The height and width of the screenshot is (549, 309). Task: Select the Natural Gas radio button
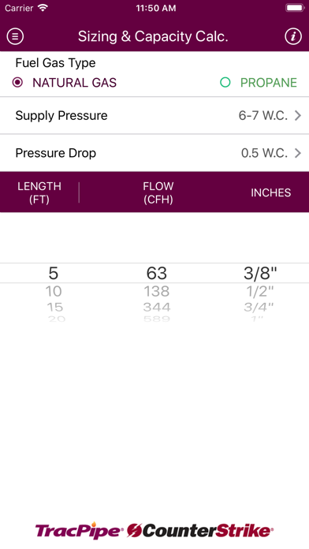coord(17,83)
